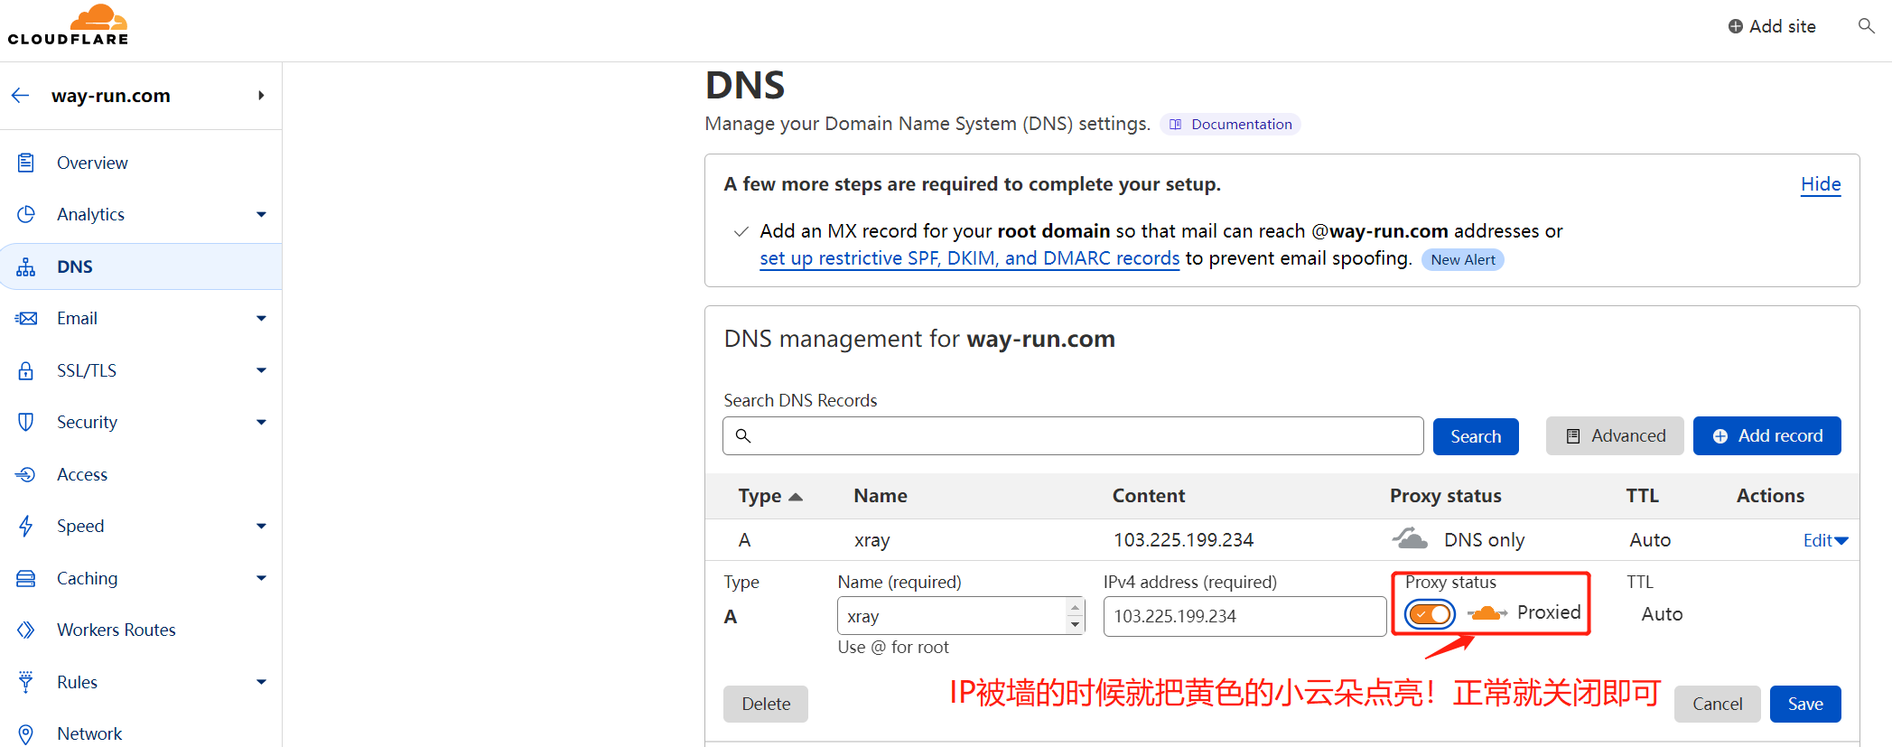
Task: Open the DNS sidebar item
Action: click(141, 266)
